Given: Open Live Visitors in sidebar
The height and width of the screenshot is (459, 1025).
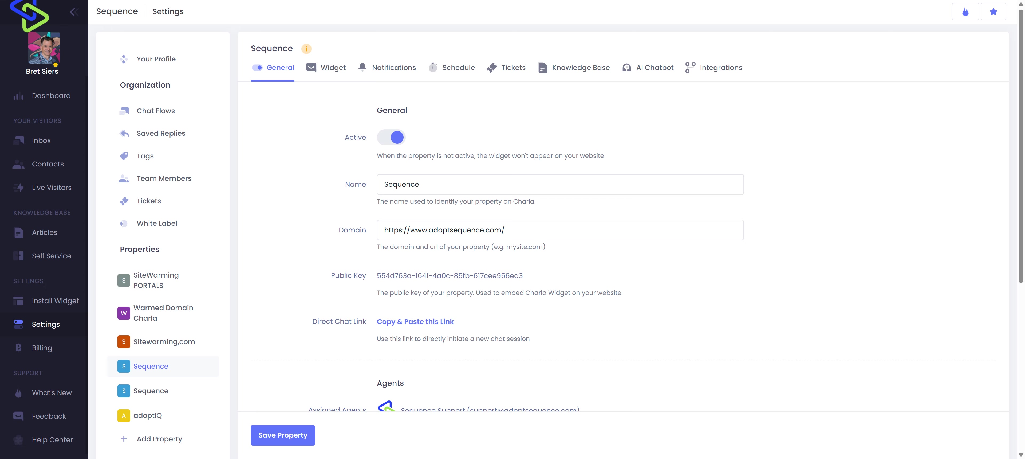Looking at the screenshot, I should pos(51,188).
